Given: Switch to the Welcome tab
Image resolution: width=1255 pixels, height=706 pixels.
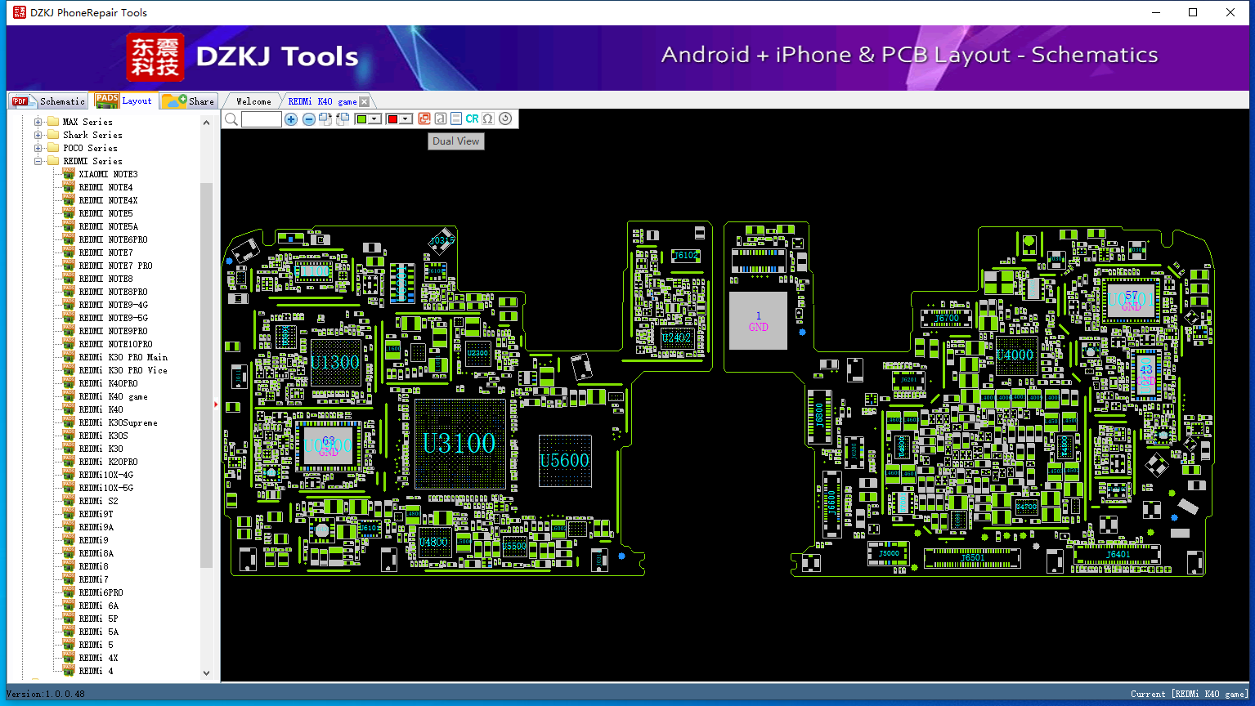Looking at the screenshot, I should [253, 101].
